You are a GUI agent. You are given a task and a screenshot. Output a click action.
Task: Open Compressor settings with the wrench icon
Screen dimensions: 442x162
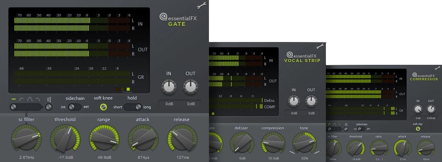(x=438, y=68)
